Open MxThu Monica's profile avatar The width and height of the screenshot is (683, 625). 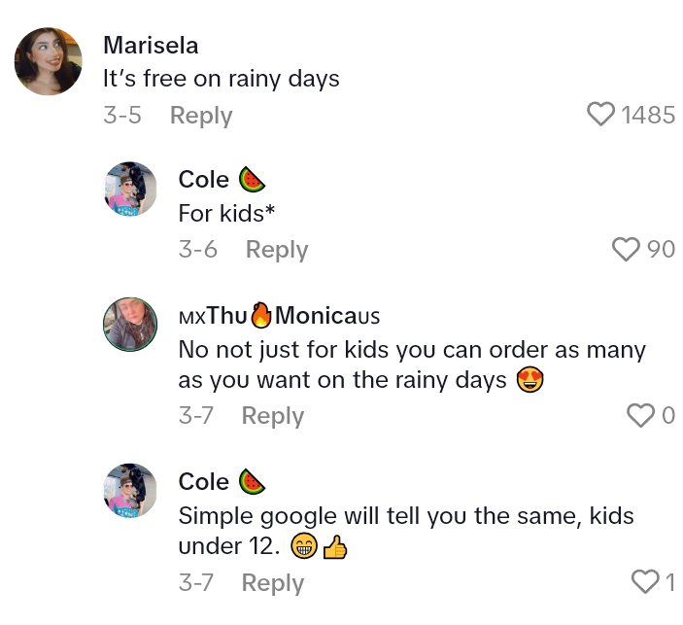pyautogui.click(x=130, y=324)
